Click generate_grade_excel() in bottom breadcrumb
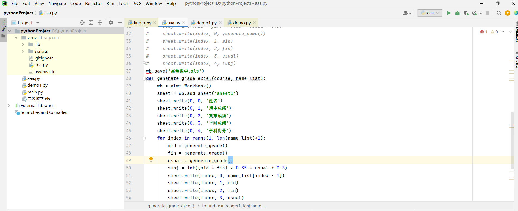The image size is (518, 211). tap(171, 206)
